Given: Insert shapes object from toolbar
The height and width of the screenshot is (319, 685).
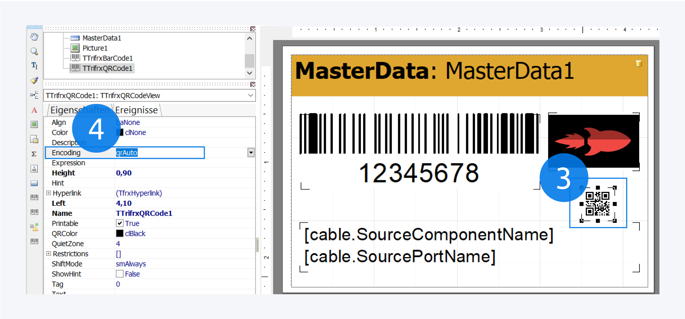Looking at the screenshot, I should [34, 227].
